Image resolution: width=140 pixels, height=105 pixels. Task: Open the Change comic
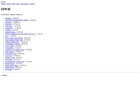pyautogui.click(x=8, y=30)
